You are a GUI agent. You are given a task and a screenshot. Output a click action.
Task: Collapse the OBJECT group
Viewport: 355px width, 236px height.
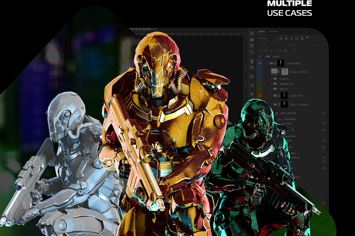264,56
